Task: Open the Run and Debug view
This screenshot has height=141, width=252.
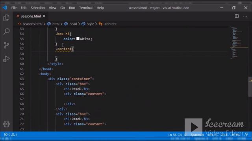Action: [x=6, y=59]
